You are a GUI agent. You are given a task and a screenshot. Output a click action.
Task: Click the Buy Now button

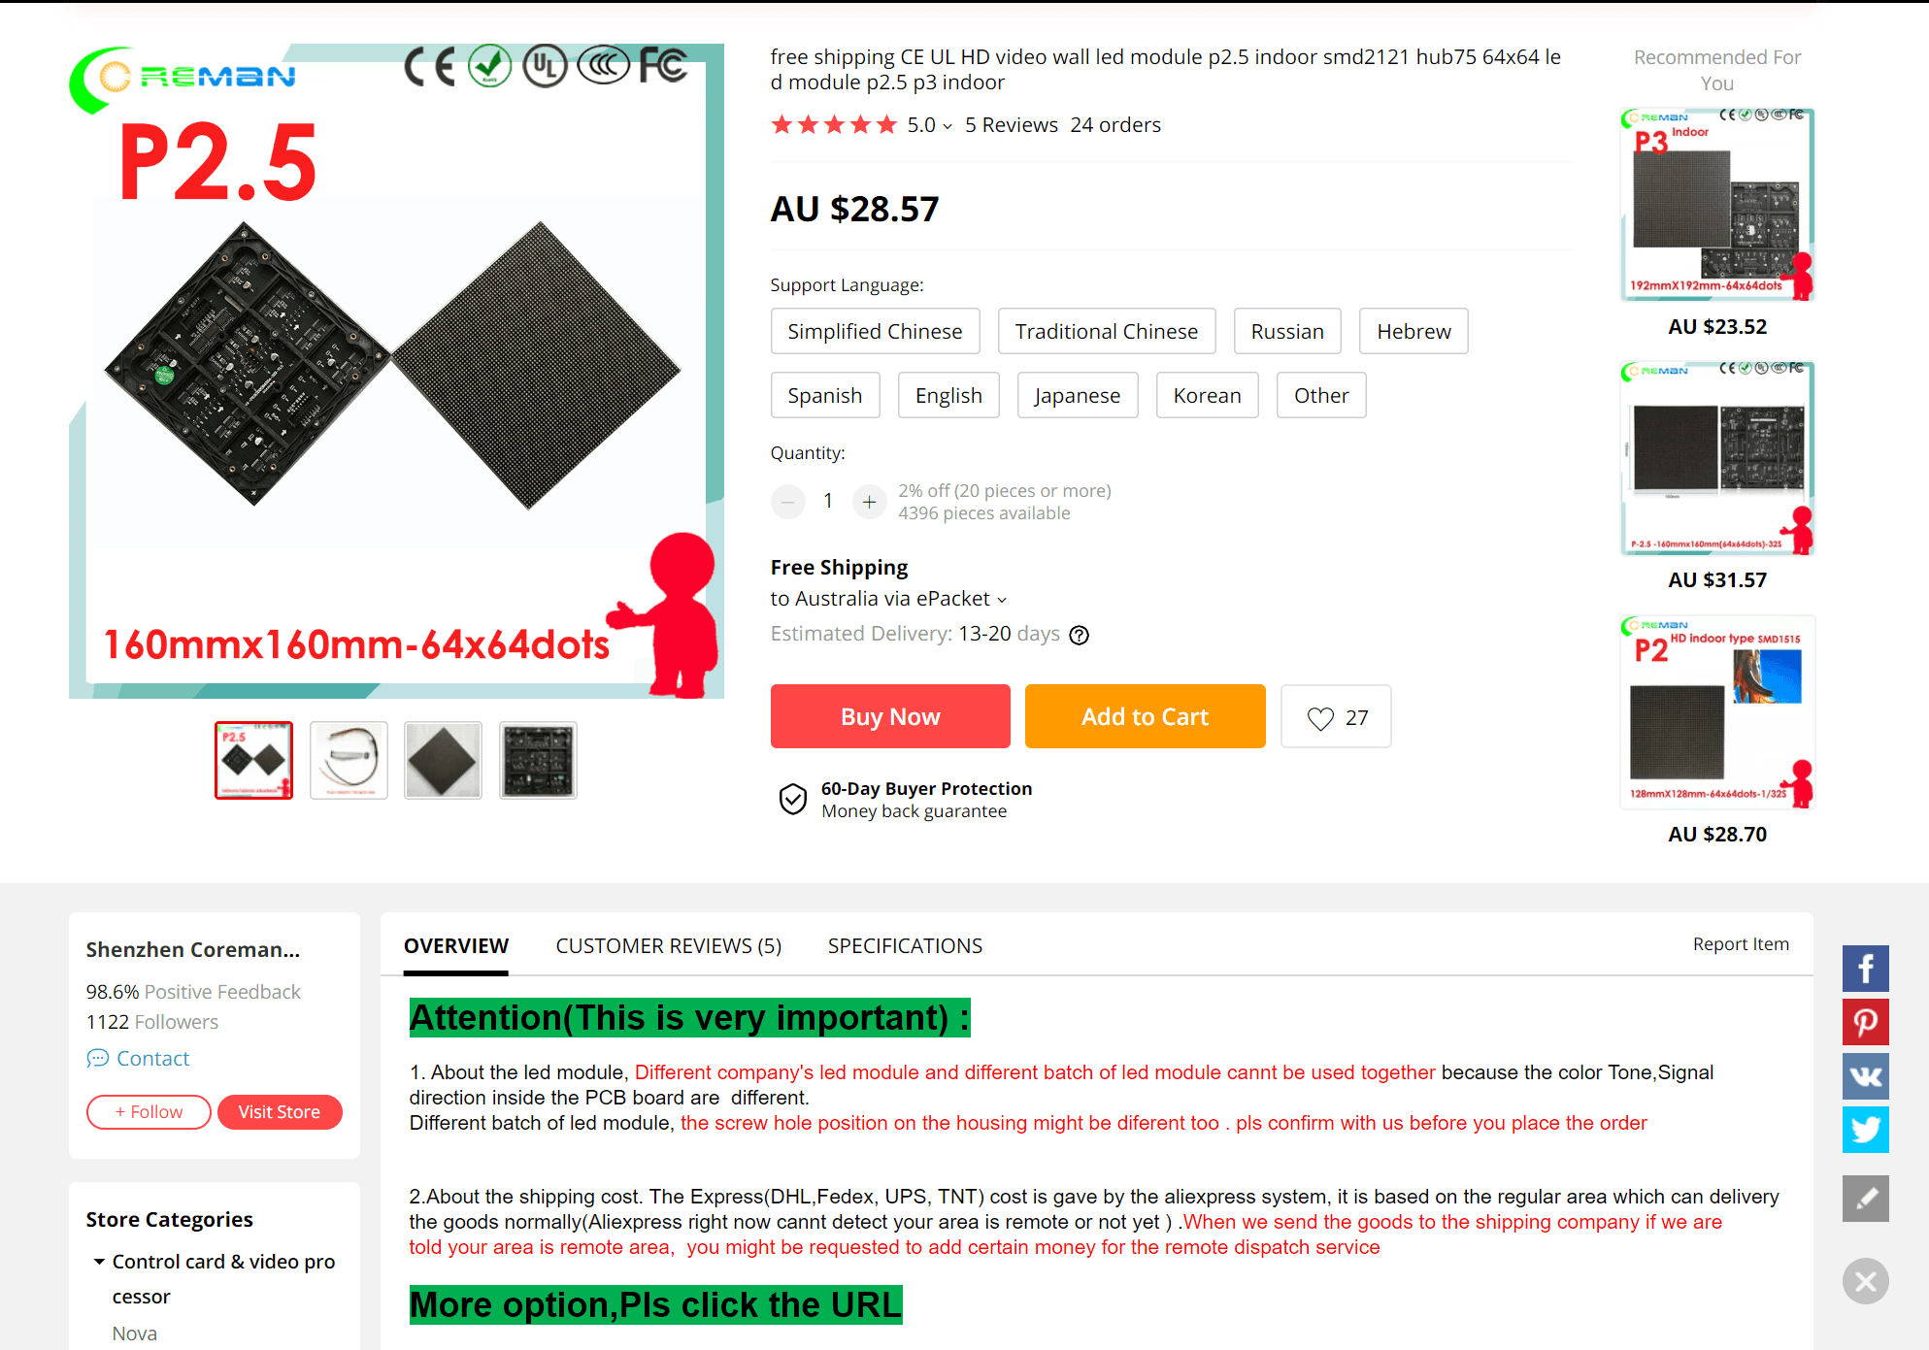890,716
